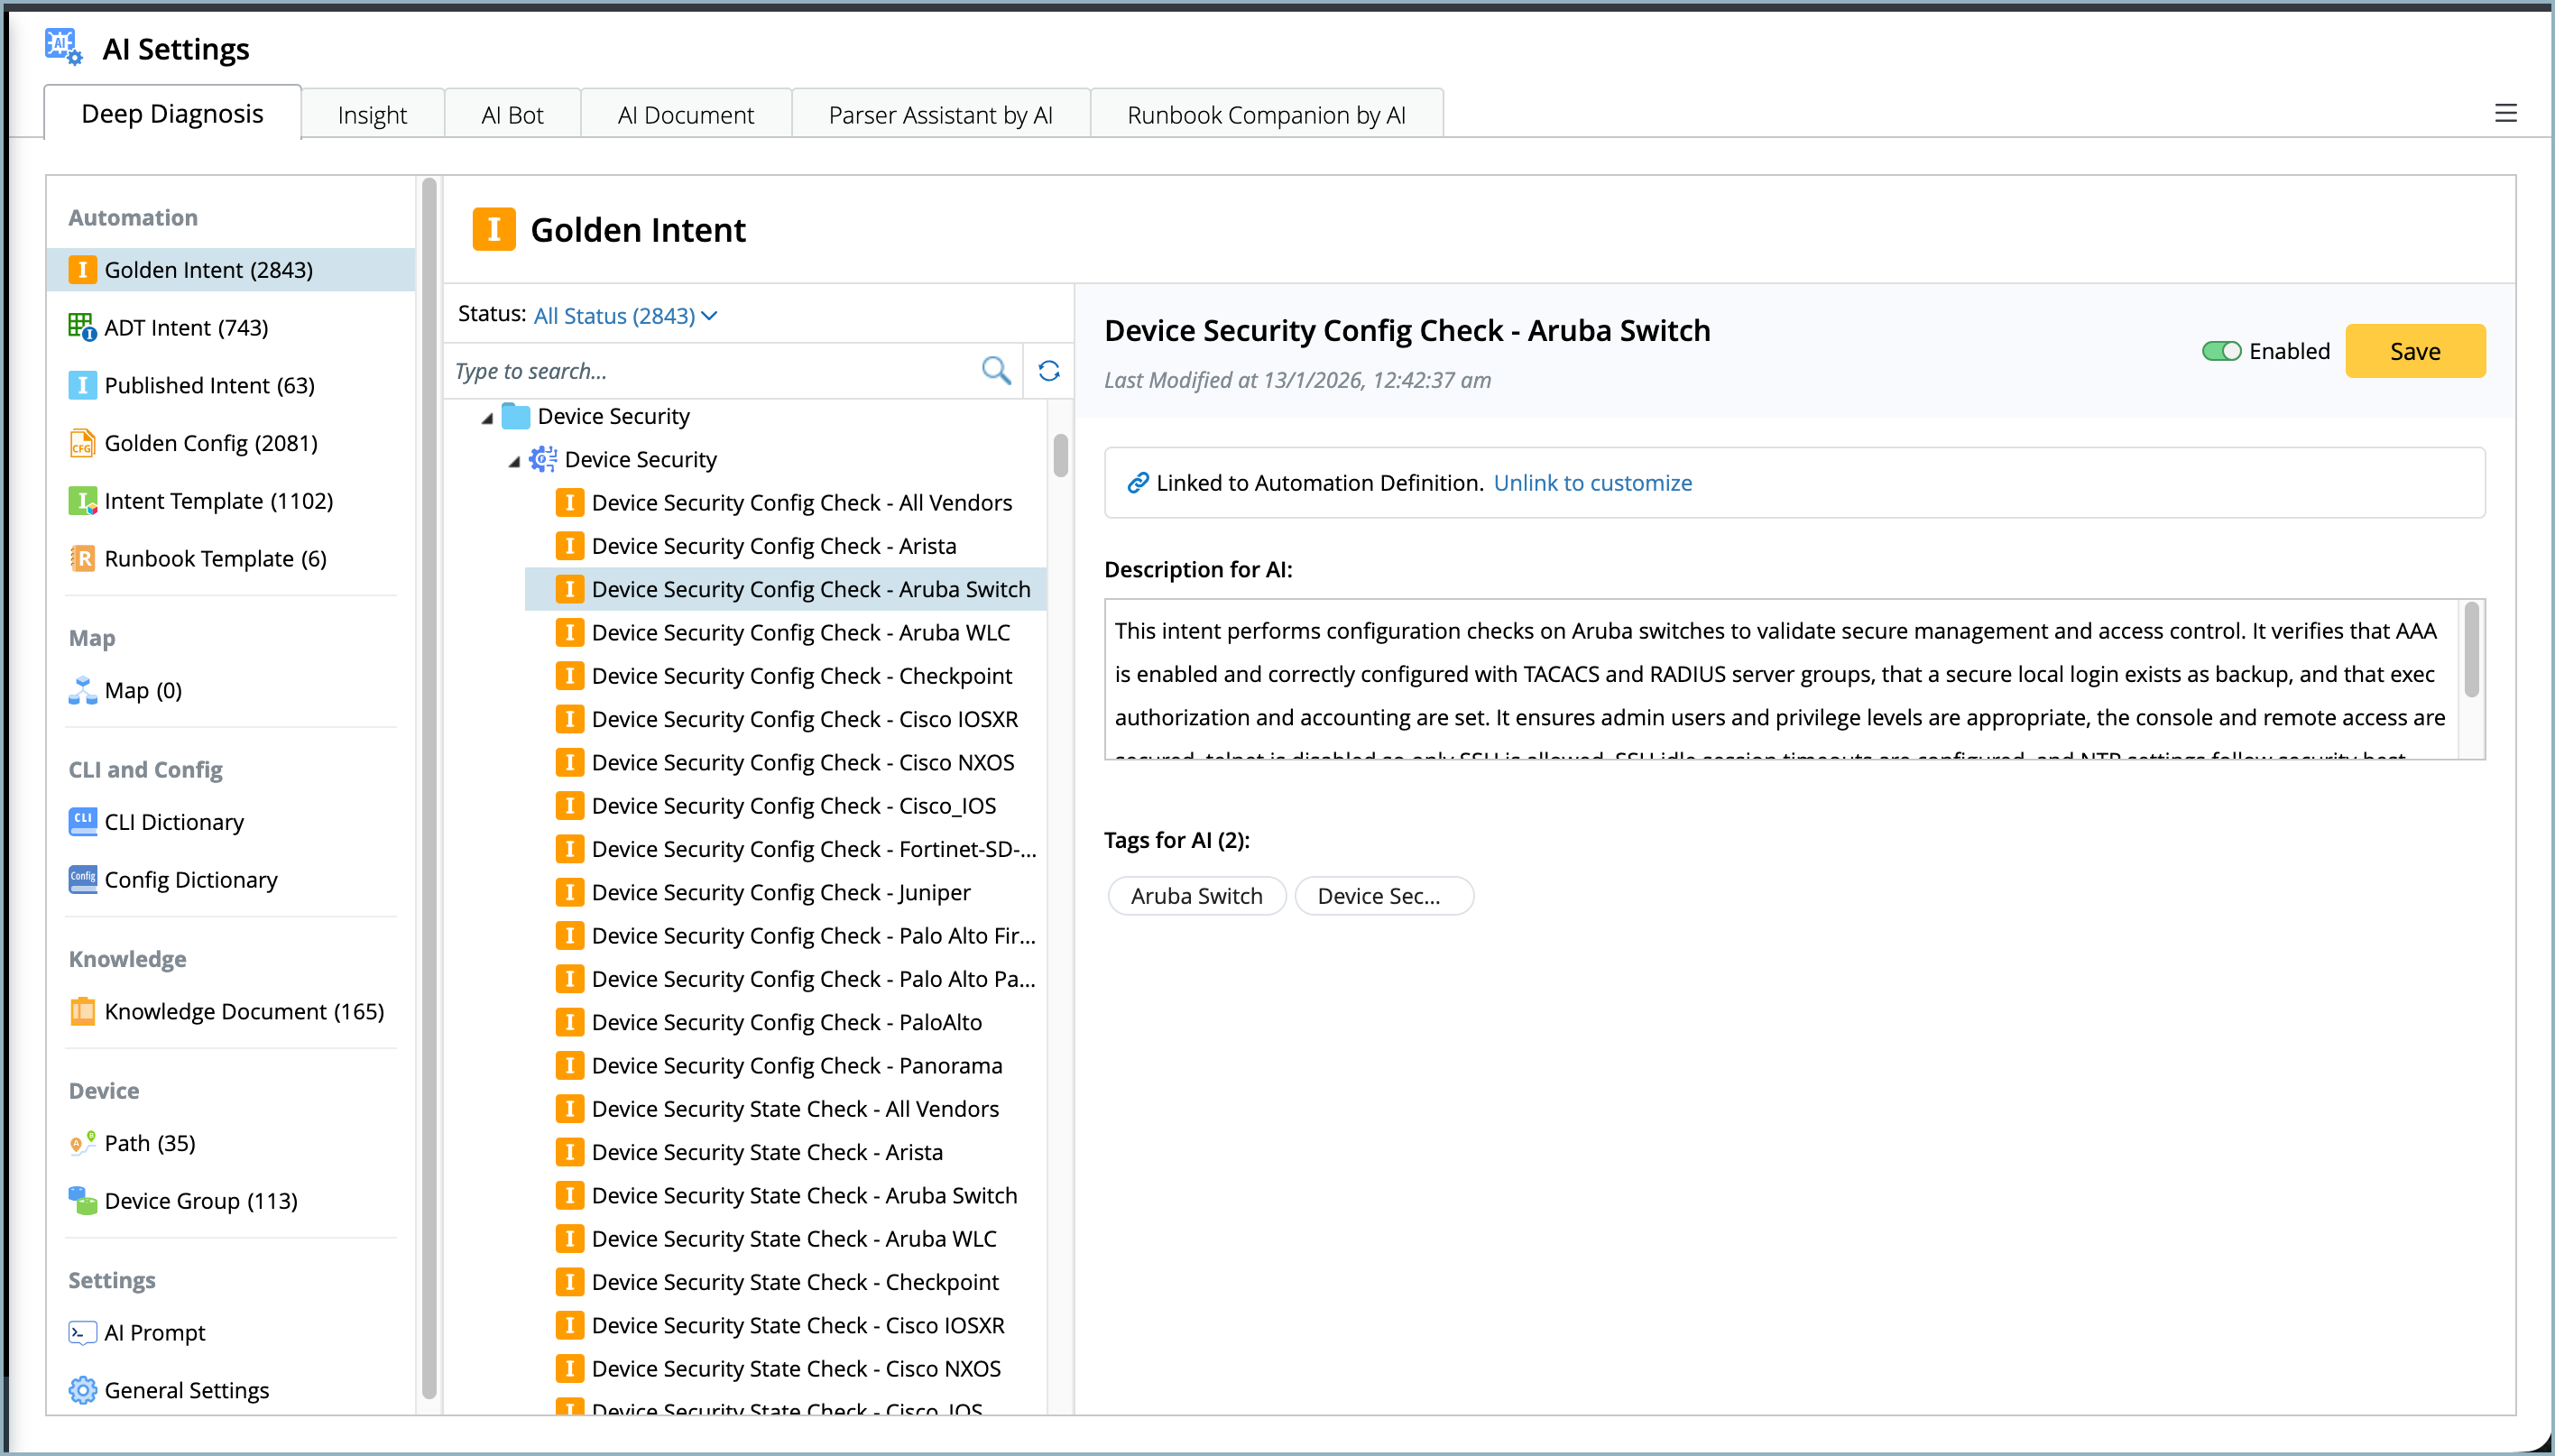Click the General Settings gear icon
Screen dimensions: 2555x1456
pyautogui.click(x=82, y=1390)
